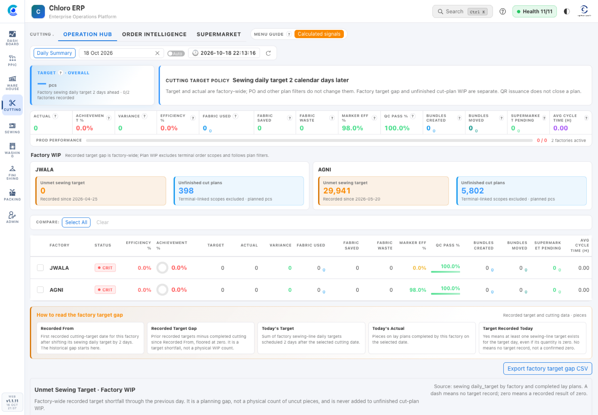Click the blue C app badge

(x=38, y=12)
